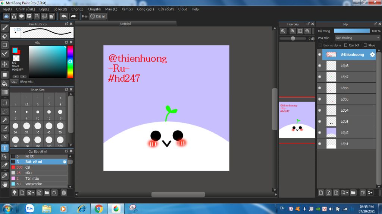Enable the Khóa lock checkbox

(365, 45)
